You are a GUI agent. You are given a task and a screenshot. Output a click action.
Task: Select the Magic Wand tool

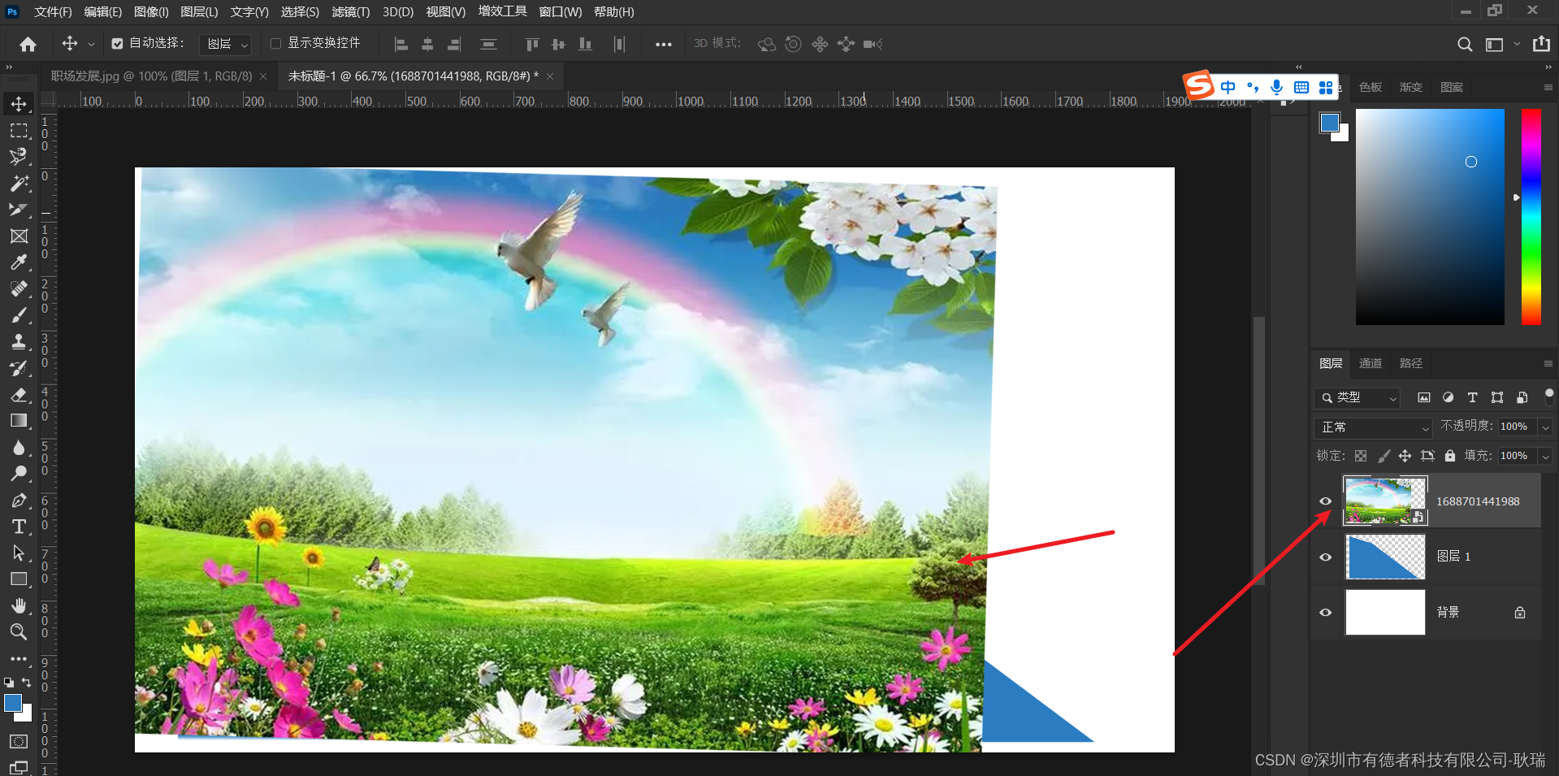pyautogui.click(x=19, y=183)
